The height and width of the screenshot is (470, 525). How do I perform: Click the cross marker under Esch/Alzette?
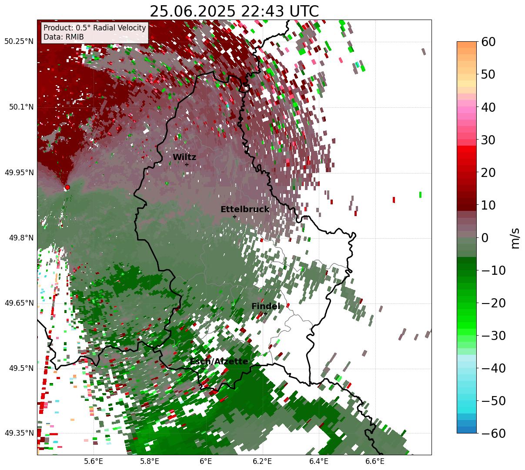[203, 369]
